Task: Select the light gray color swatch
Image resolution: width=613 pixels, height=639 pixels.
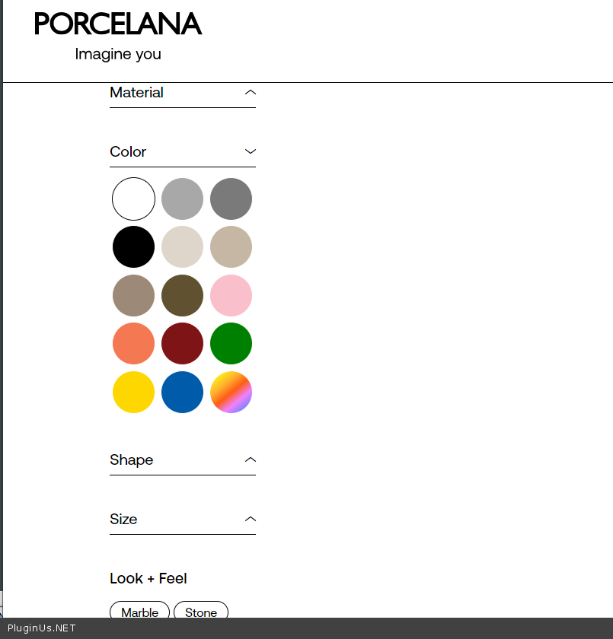Action: tap(182, 199)
